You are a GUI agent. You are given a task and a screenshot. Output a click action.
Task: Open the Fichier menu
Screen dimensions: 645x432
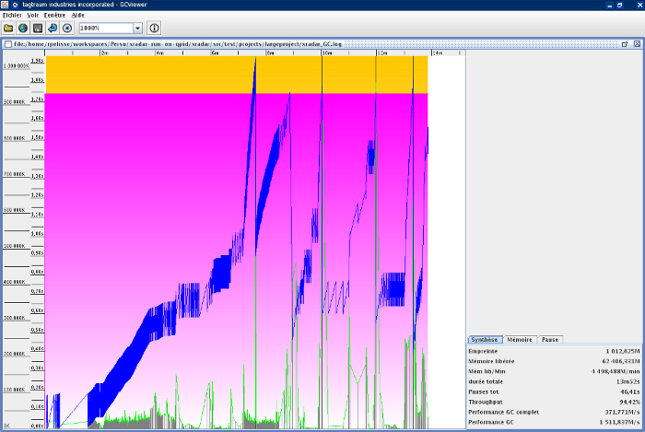pos(13,16)
